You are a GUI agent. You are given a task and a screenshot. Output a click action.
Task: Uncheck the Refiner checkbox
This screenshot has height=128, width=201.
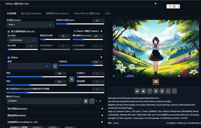(9, 58)
